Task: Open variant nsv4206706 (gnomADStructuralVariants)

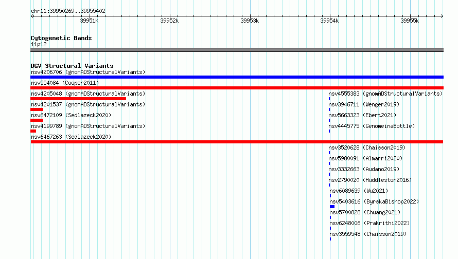Action: pyautogui.click(x=88, y=72)
